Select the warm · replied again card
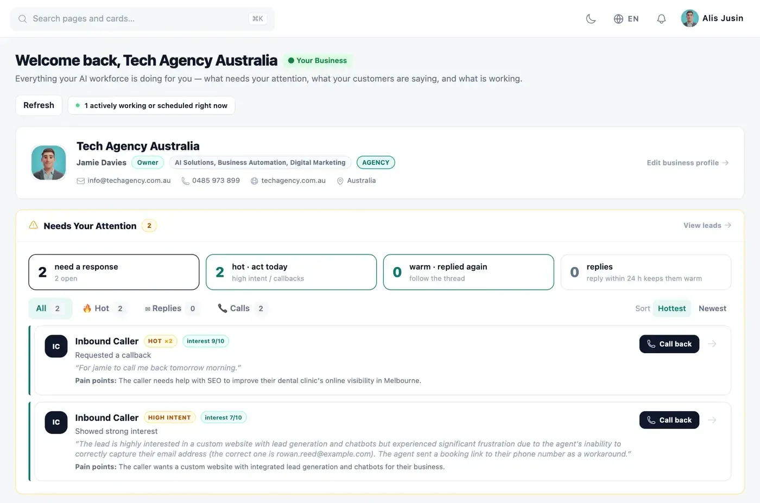 point(468,272)
